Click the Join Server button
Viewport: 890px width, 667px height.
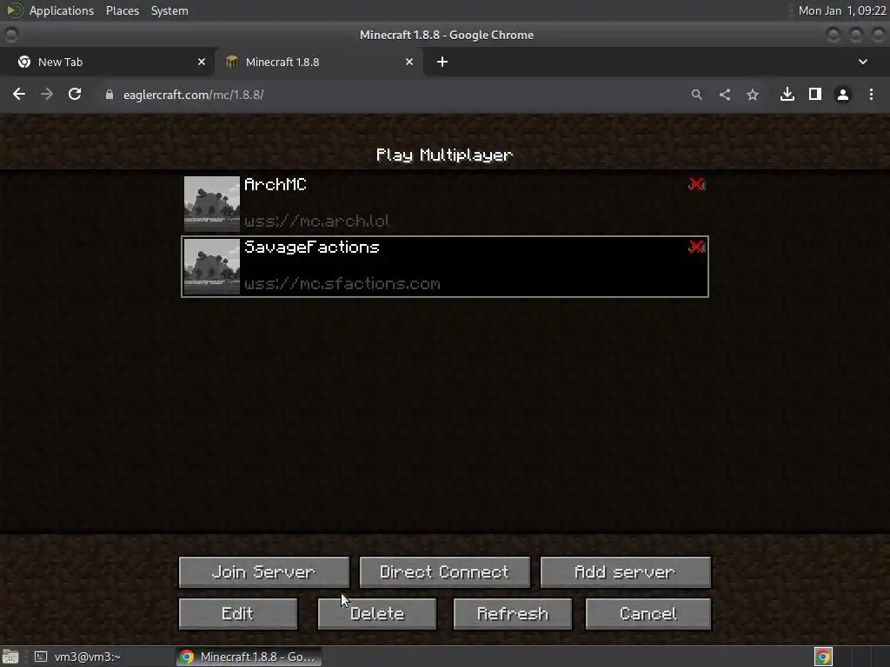coord(264,571)
